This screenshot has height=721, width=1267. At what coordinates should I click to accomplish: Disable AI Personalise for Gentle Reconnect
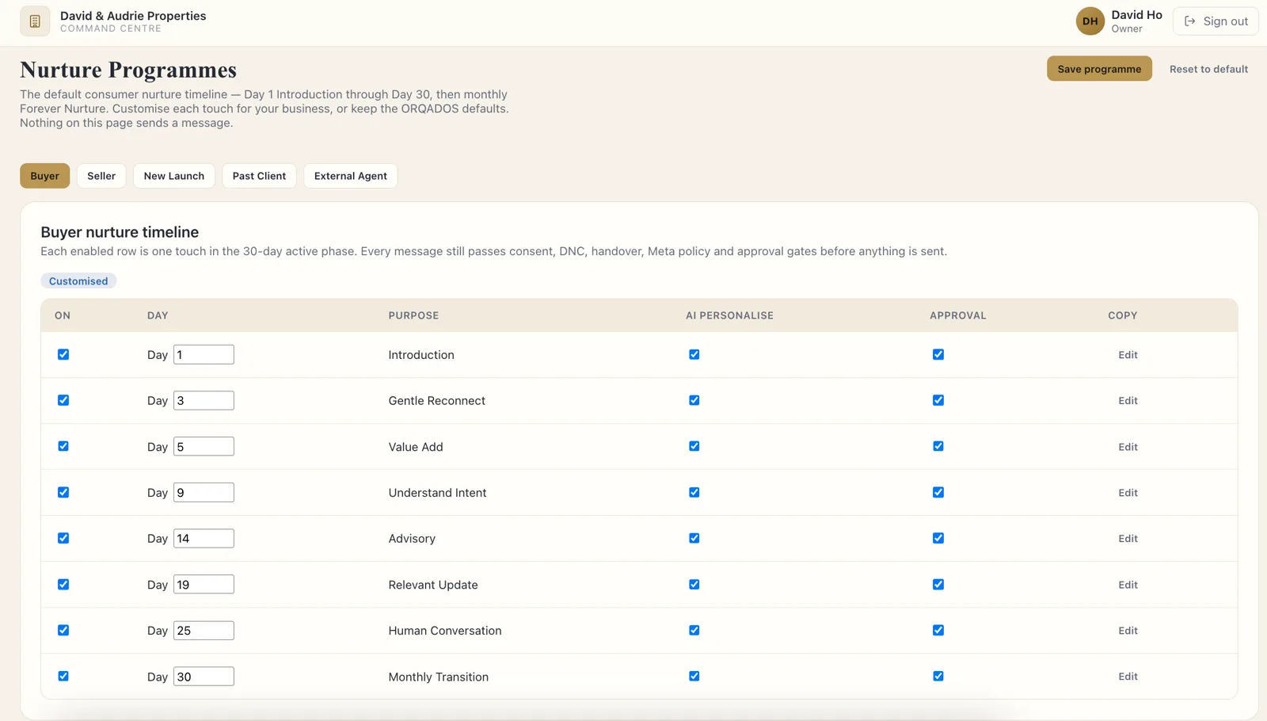click(x=694, y=400)
